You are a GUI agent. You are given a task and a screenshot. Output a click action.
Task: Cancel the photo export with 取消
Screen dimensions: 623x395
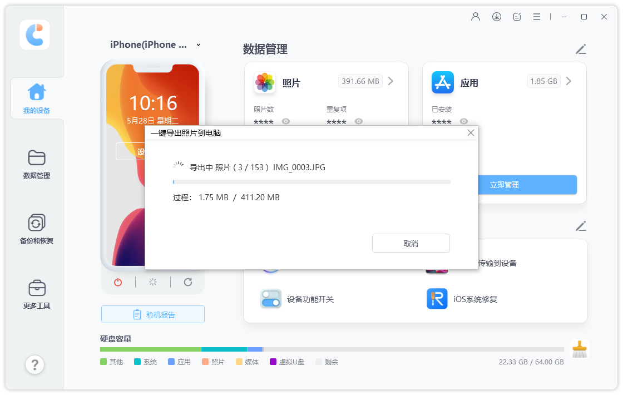click(x=411, y=243)
